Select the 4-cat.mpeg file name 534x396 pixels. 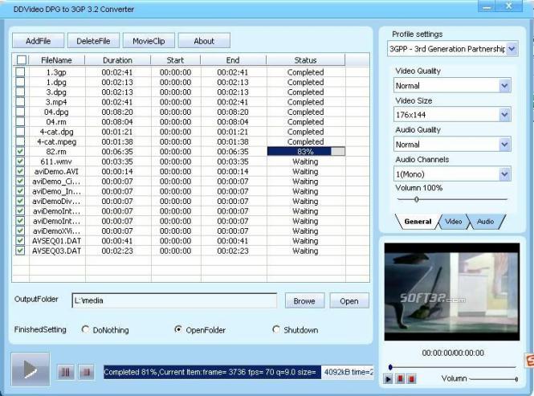tap(56, 141)
